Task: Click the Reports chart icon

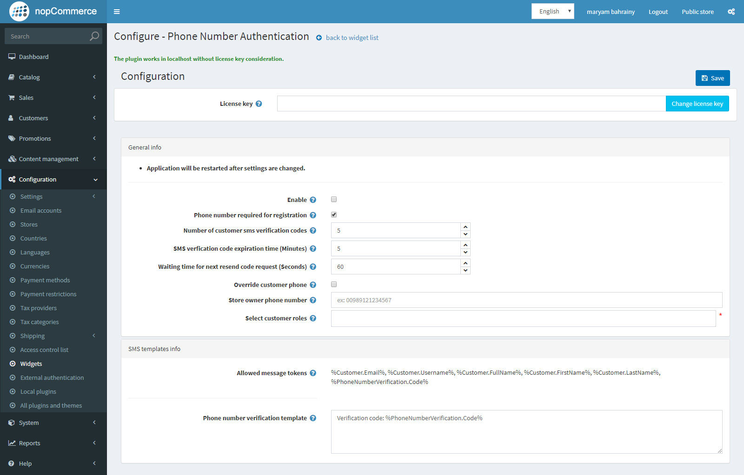Action: click(12, 443)
